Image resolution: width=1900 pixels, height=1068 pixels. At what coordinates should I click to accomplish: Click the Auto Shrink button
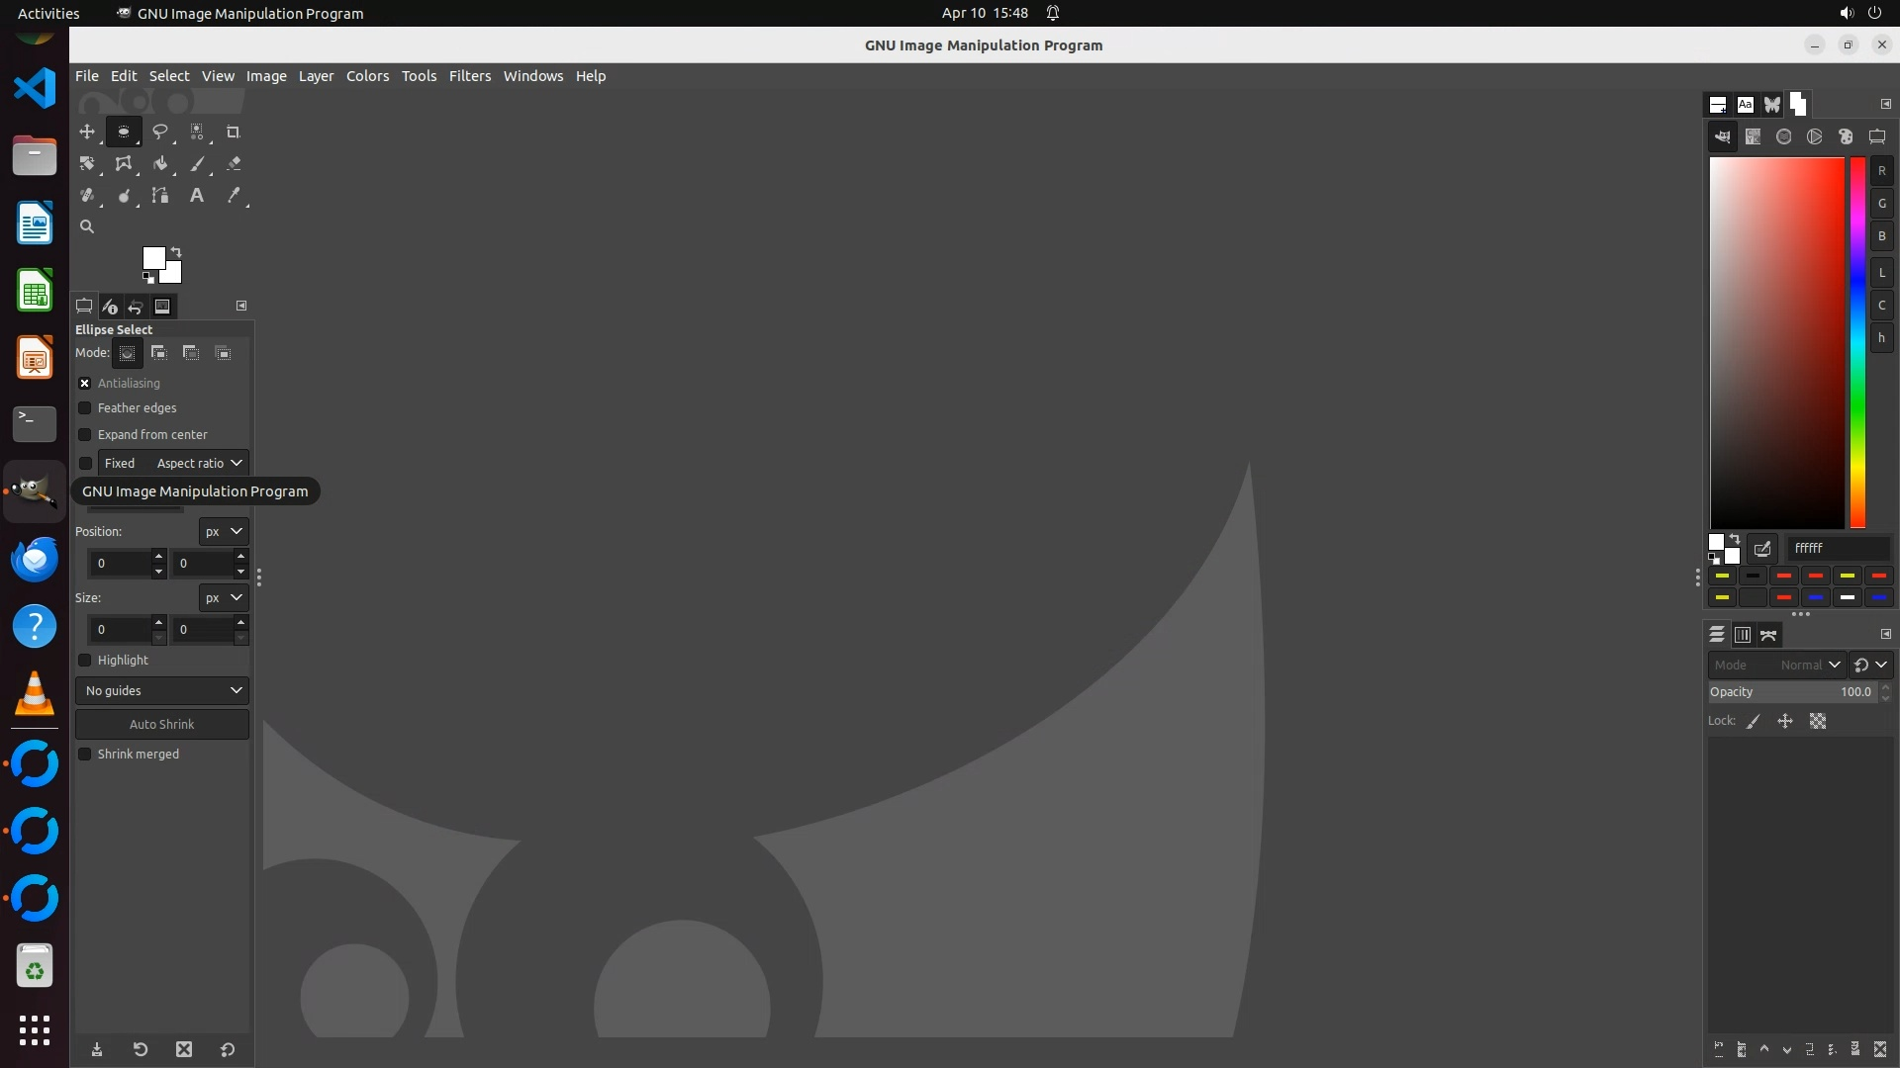tap(162, 725)
